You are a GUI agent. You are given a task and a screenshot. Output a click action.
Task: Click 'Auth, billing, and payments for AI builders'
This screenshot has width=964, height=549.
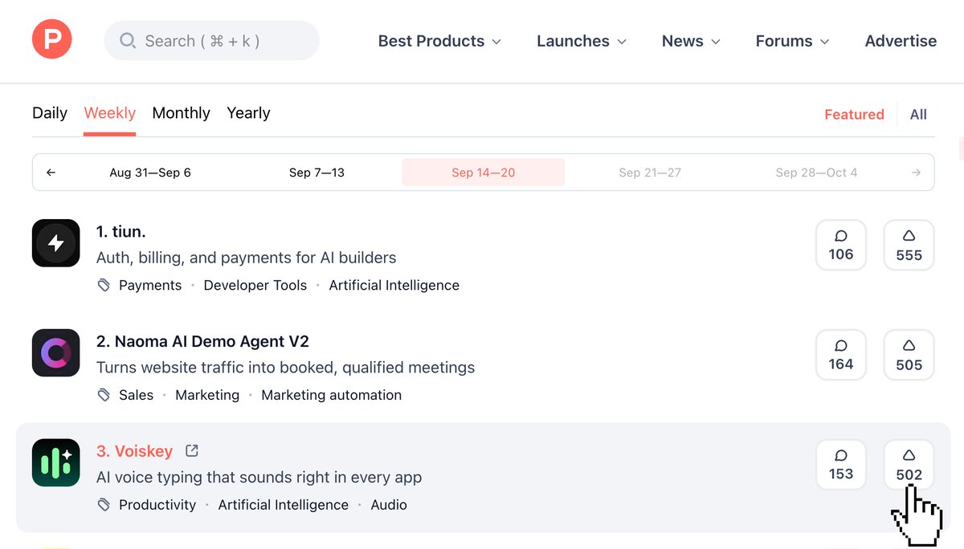point(247,258)
